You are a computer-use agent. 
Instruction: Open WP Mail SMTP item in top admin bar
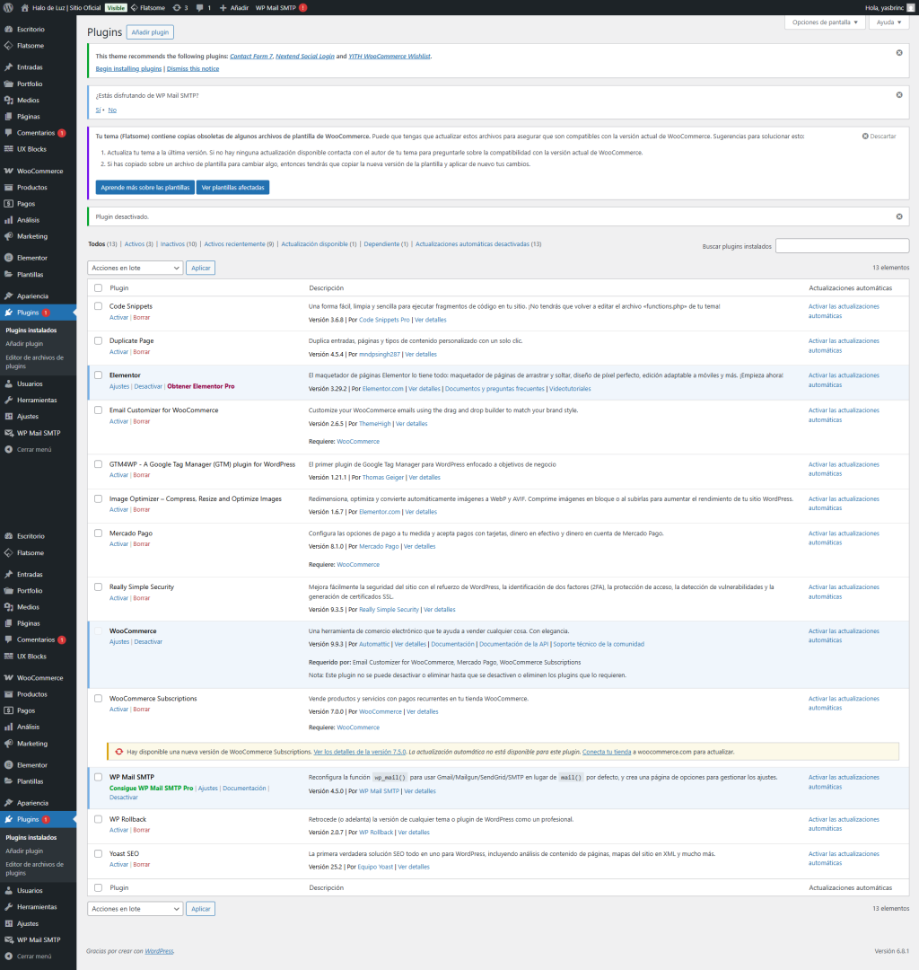pyautogui.click(x=281, y=7)
